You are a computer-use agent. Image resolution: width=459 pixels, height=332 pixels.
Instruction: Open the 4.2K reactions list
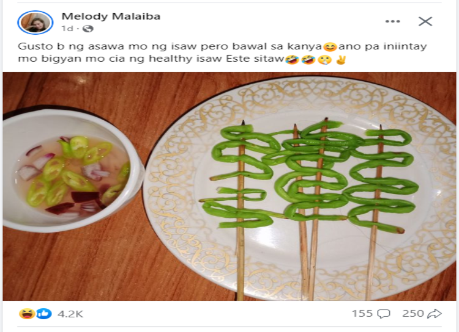70,314
